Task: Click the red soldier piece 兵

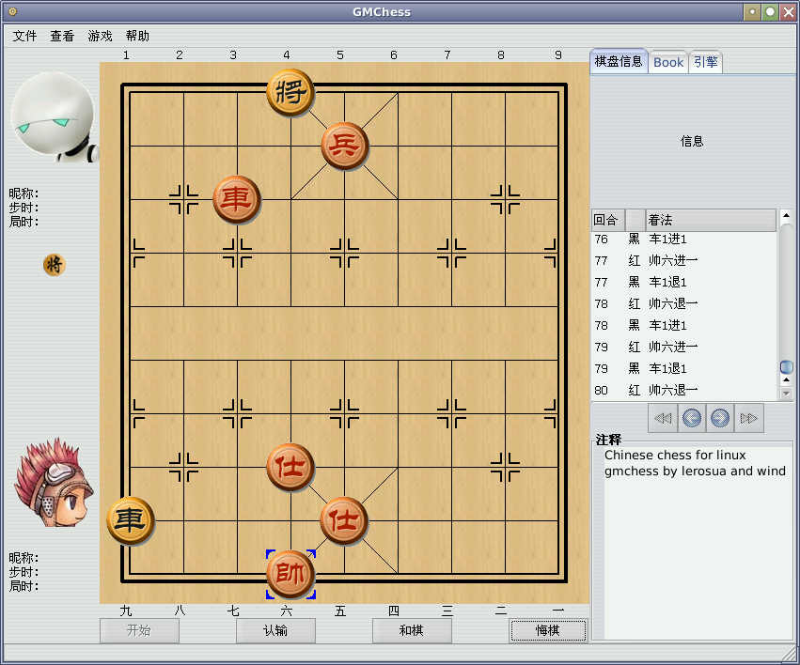Action: click(x=344, y=146)
